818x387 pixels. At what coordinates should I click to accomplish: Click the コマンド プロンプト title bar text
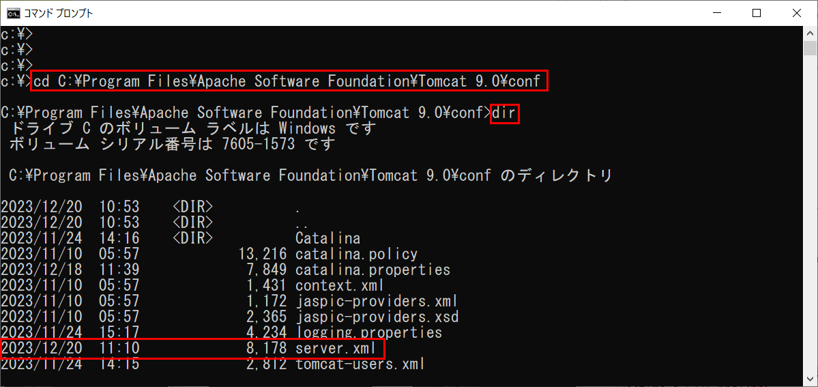(59, 13)
